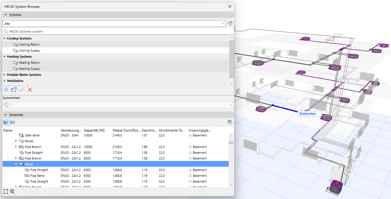Close the HKLSE-System-Browser panel
The image size is (391, 199).
coord(230,6)
